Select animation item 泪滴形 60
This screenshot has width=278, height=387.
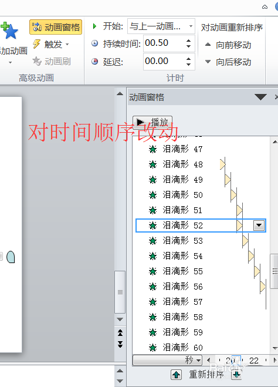tap(201, 348)
